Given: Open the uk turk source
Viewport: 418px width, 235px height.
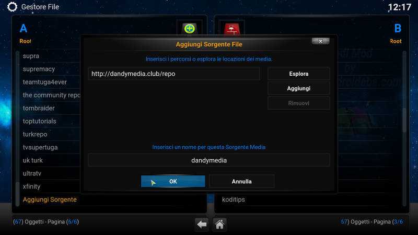Looking at the screenshot, I should 33,160.
